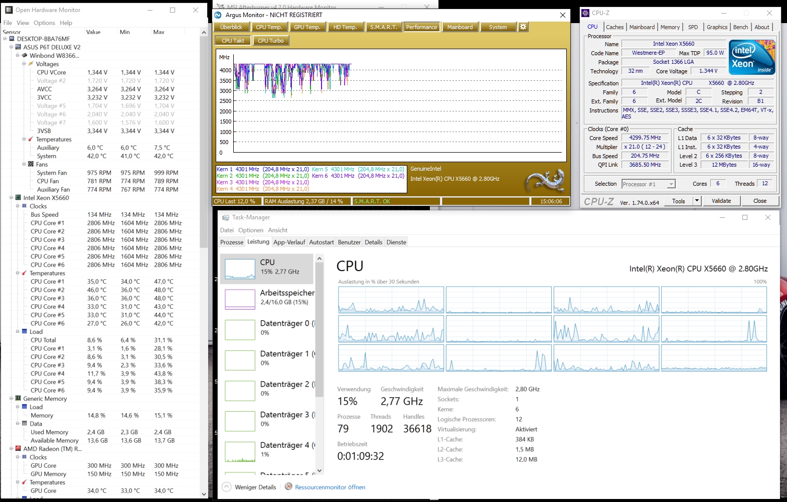Open the Ansicht menu in Task-Manager

(x=277, y=230)
